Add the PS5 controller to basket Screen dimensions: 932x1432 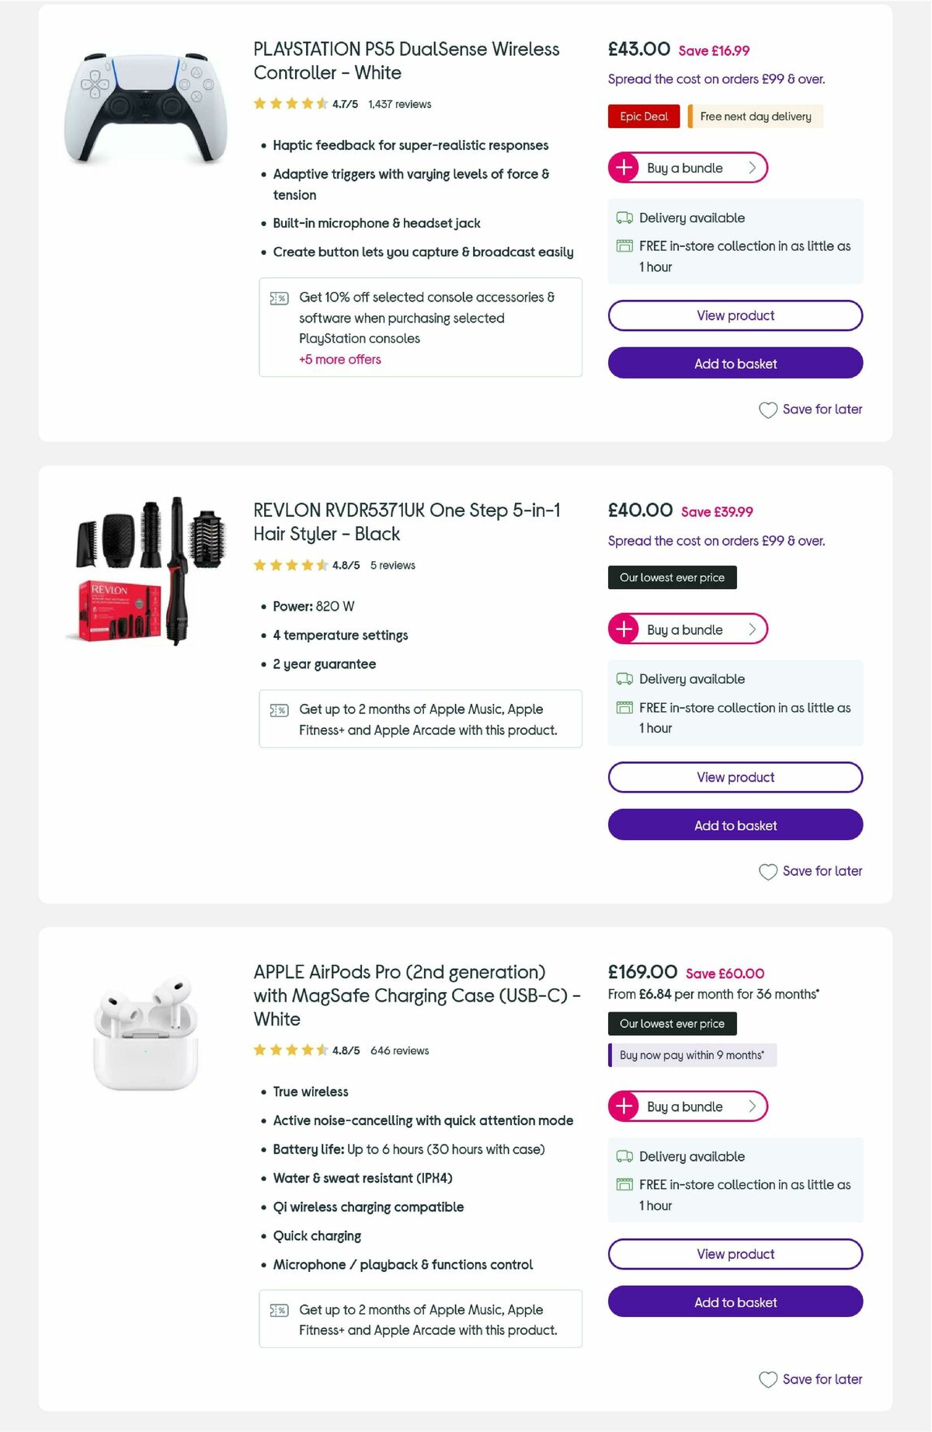(735, 363)
